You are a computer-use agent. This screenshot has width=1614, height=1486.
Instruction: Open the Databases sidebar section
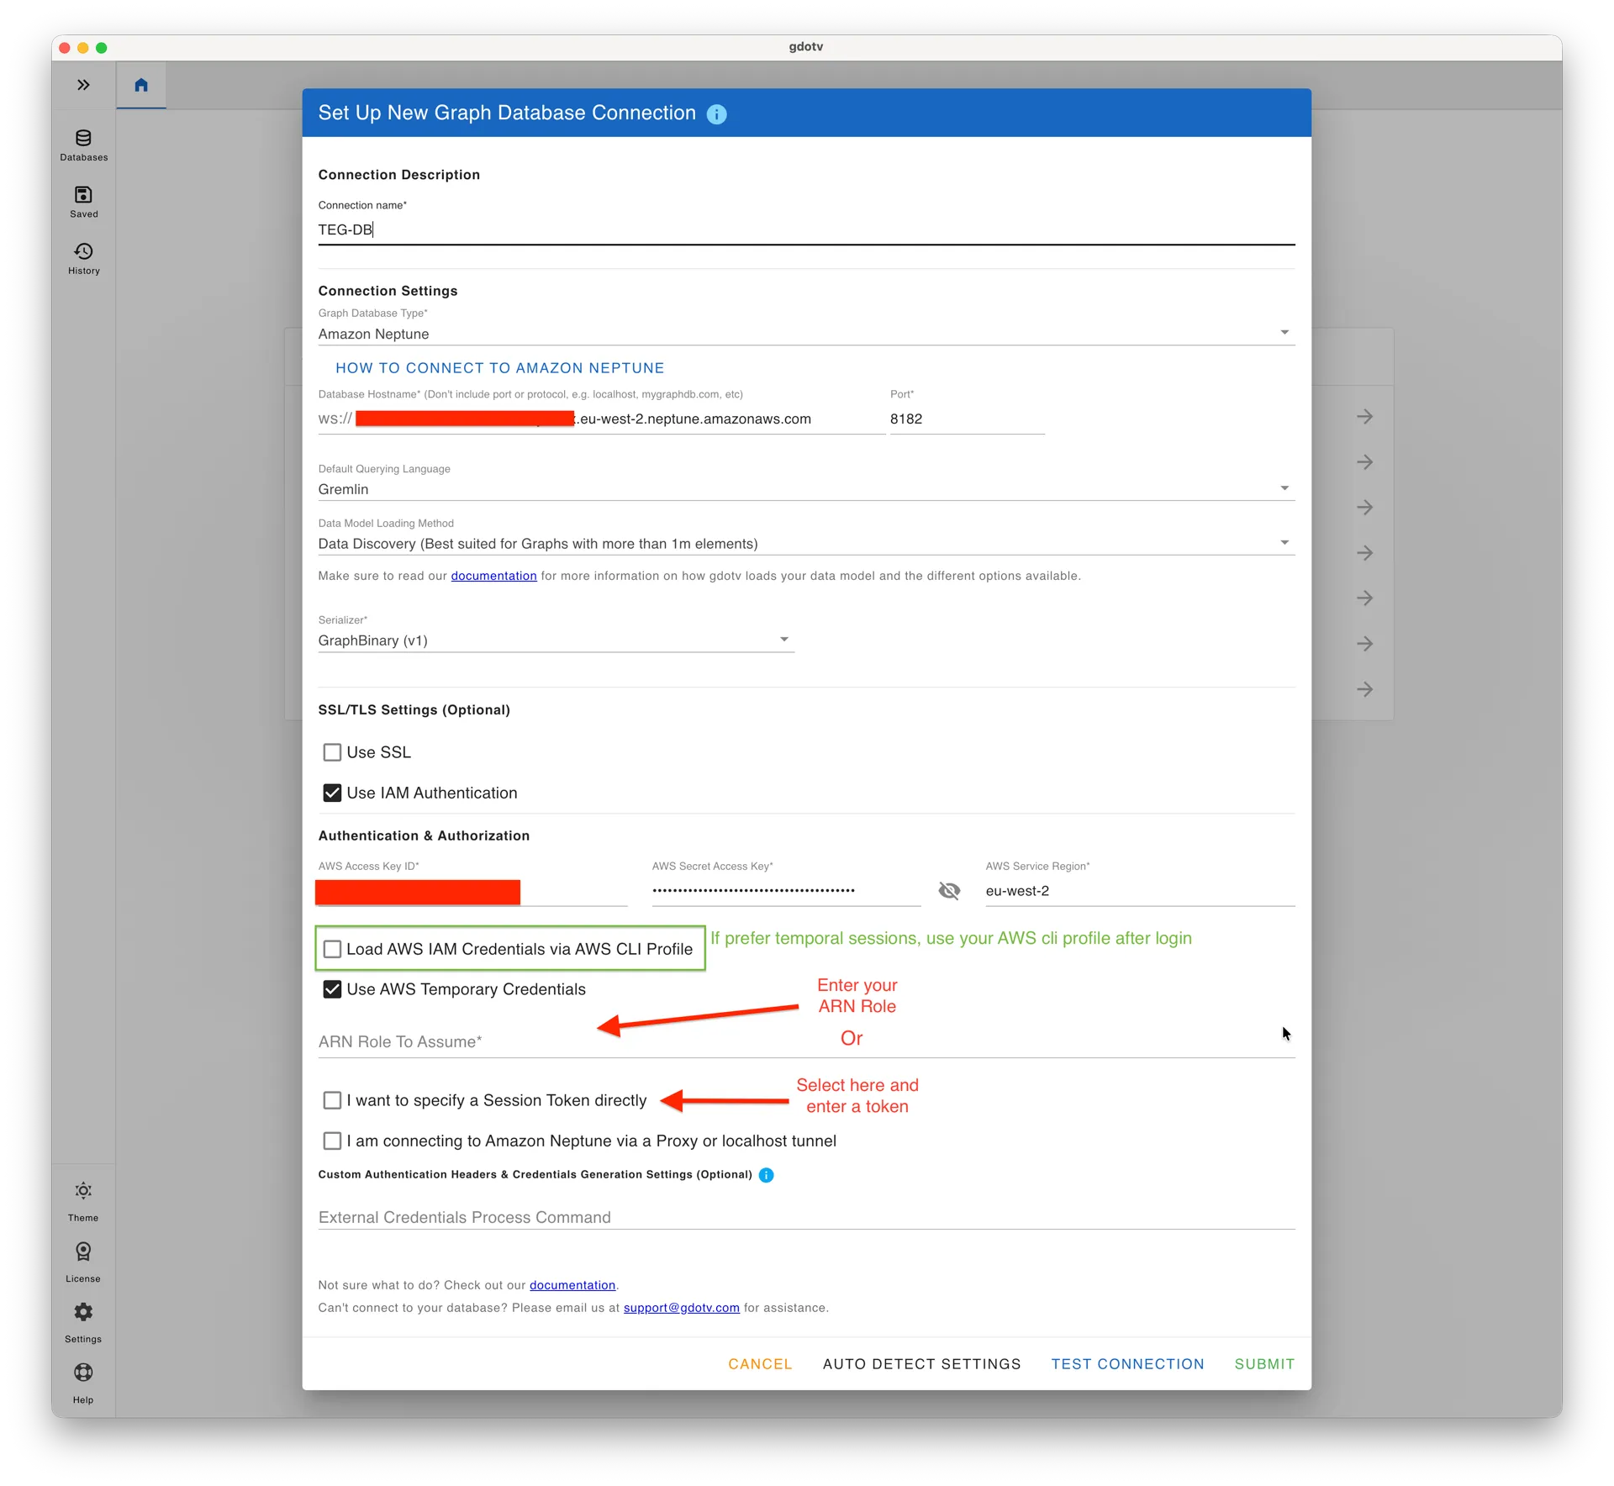[83, 145]
